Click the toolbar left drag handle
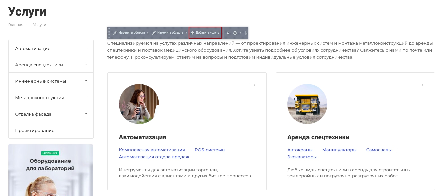 tap(109, 33)
